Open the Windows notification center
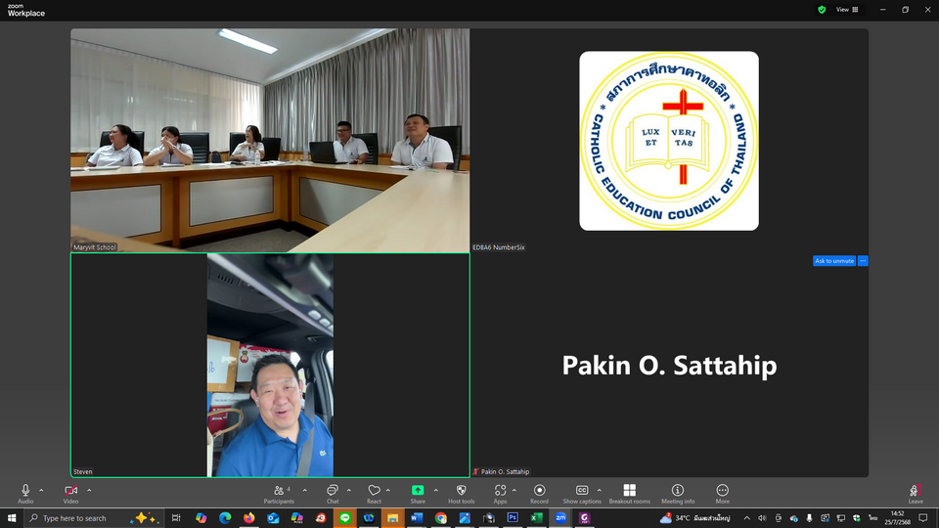Image resolution: width=939 pixels, height=528 pixels. pos(923,518)
